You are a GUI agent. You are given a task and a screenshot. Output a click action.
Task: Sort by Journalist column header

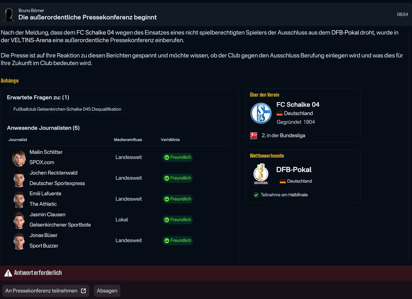[18, 140]
